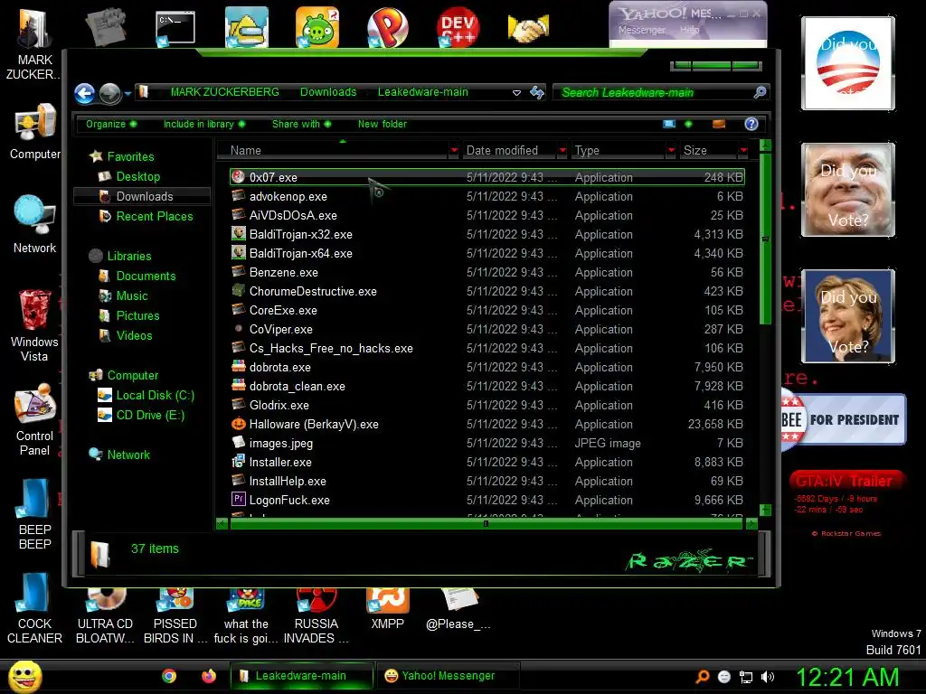This screenshot has width=926, height=694.
Task: Click the volume speaker tray icon
Action: [x=767, y=677]
